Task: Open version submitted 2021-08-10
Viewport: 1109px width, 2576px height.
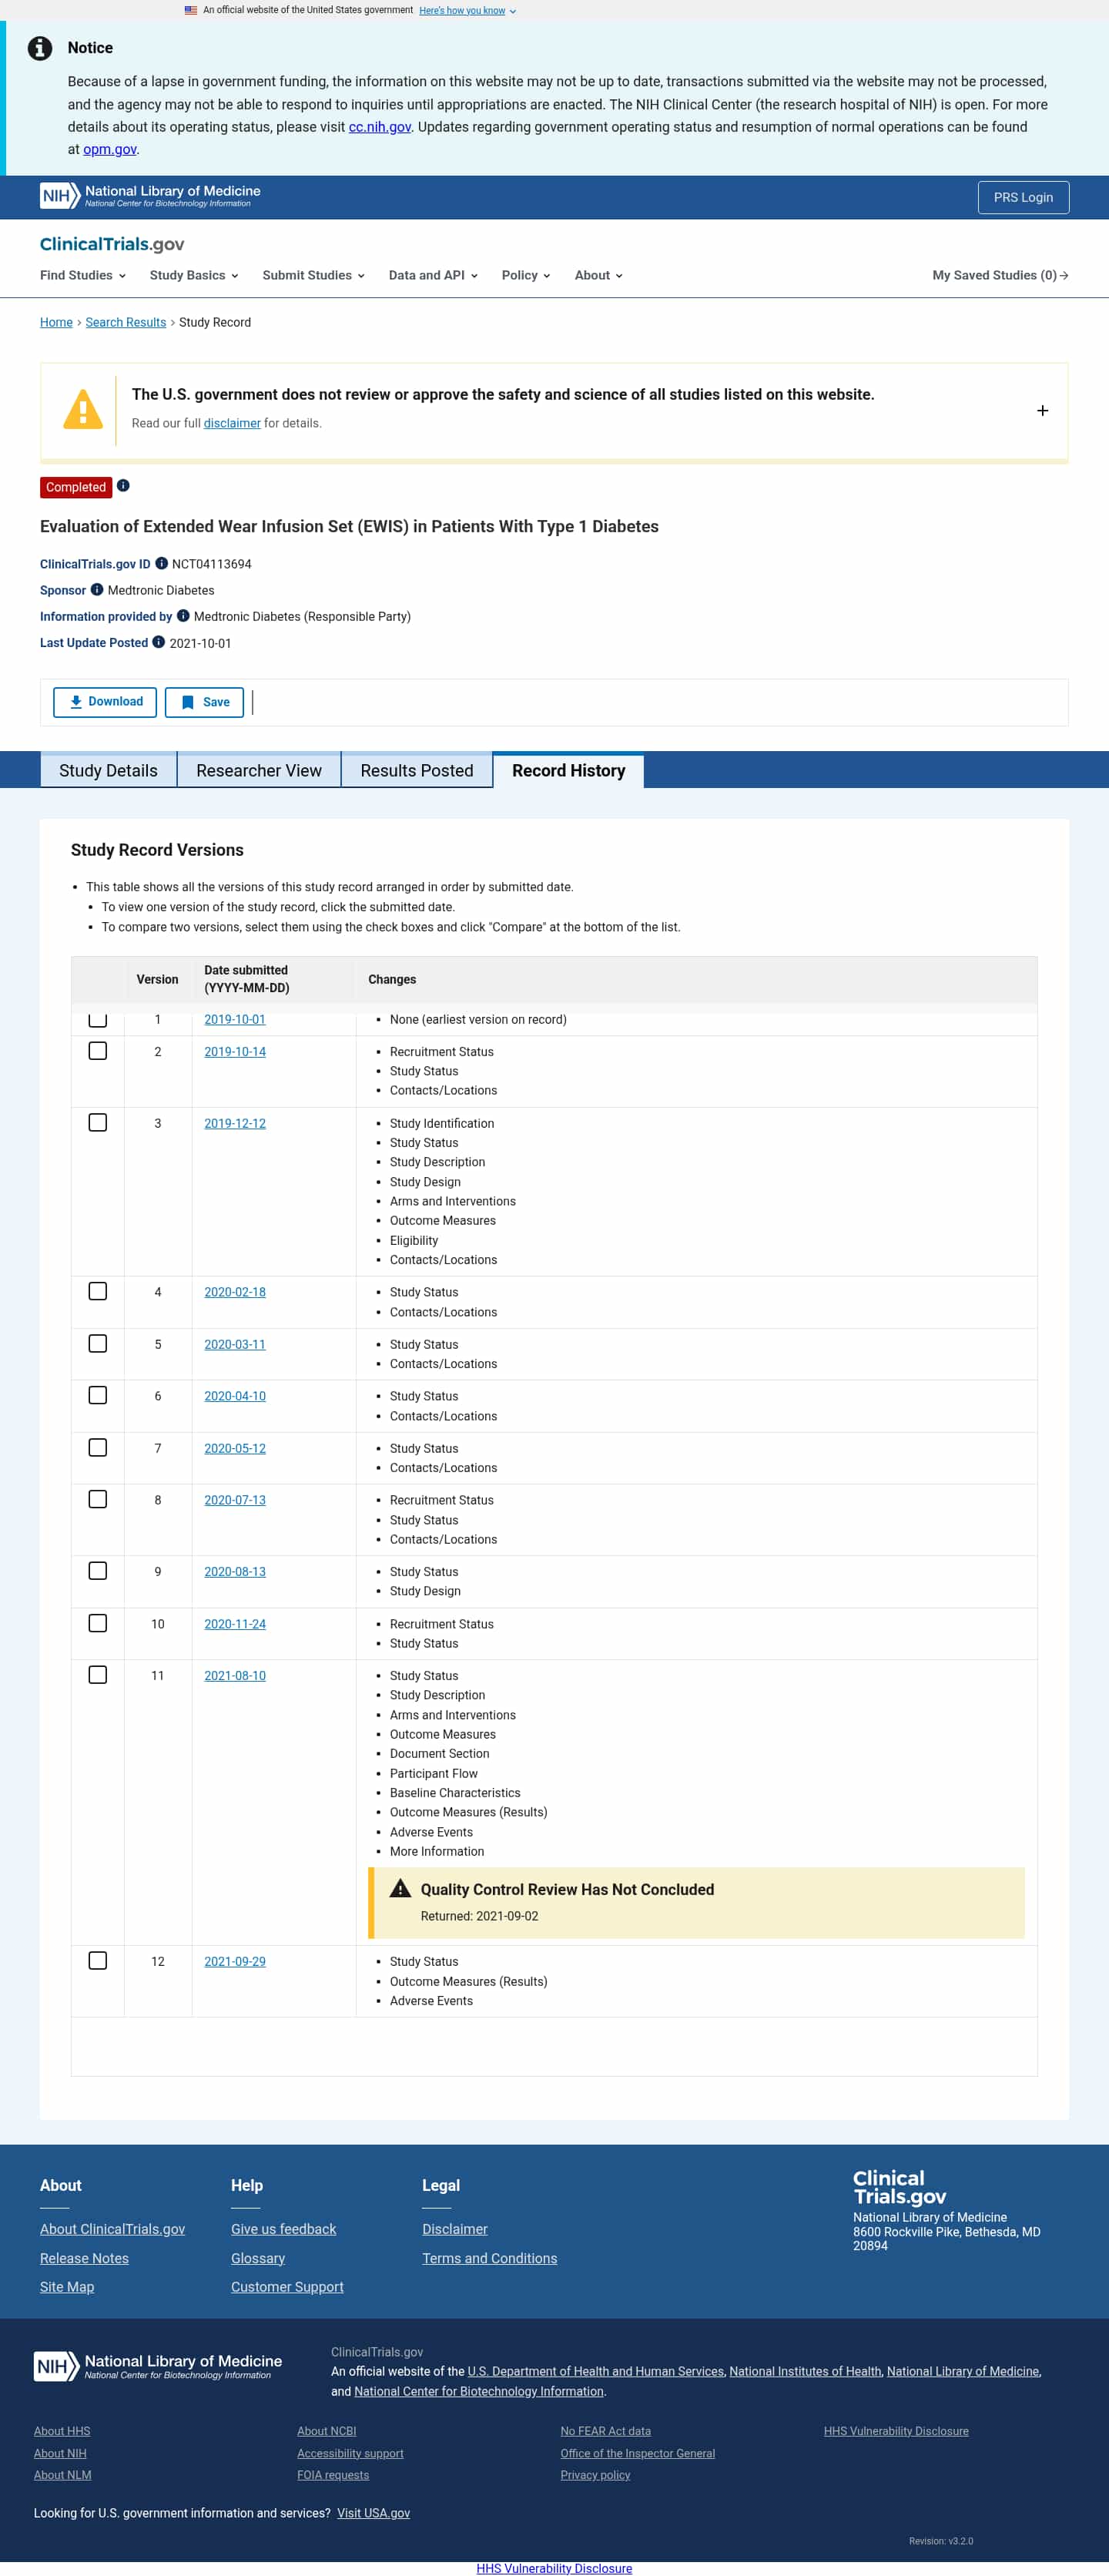Action: point(235,1675)
